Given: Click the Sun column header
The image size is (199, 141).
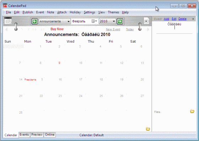Looking at the screenshot, I should 7,42.
